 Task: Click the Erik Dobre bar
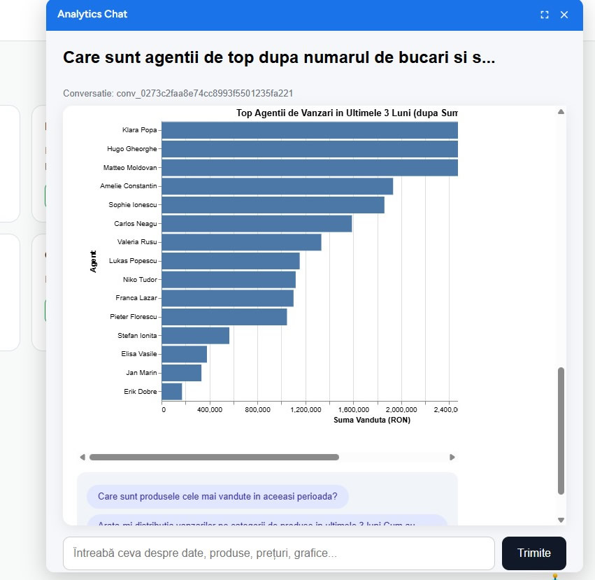tap(172, 392)
